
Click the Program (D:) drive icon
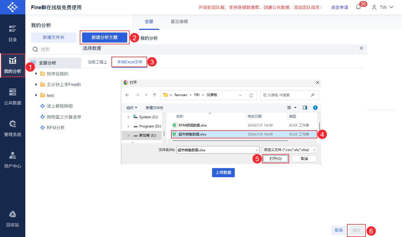click(135, 126)
